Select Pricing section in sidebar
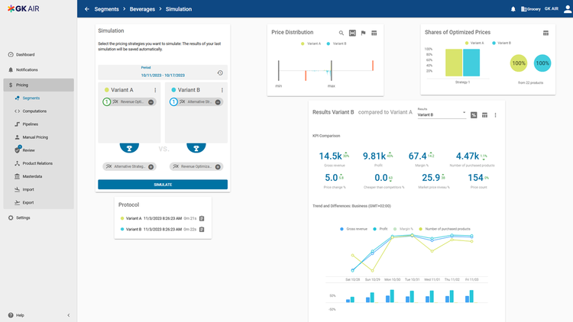 click(39, 85)
